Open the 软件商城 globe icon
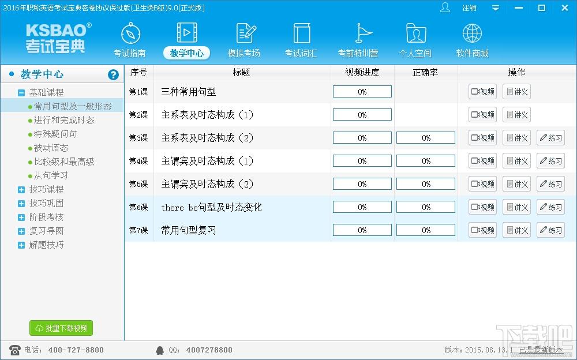Image resolution: width=577 pixels, height=360 pixels. point(472,33)
